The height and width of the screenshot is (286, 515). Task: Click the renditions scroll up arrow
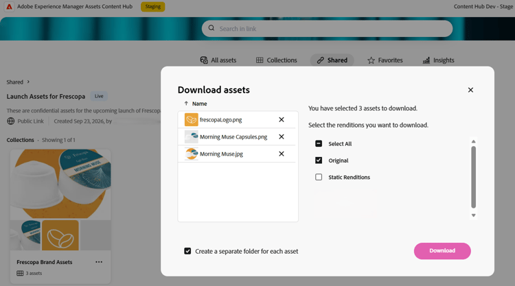474,141
